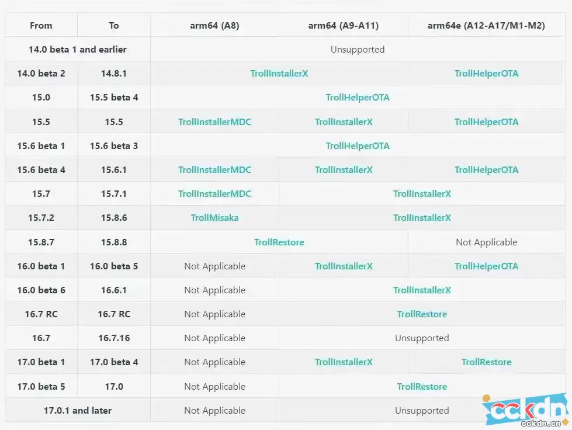The image size is (572, 430).
Task: Click the cckdn watermark logo
Action: (525, 410)
